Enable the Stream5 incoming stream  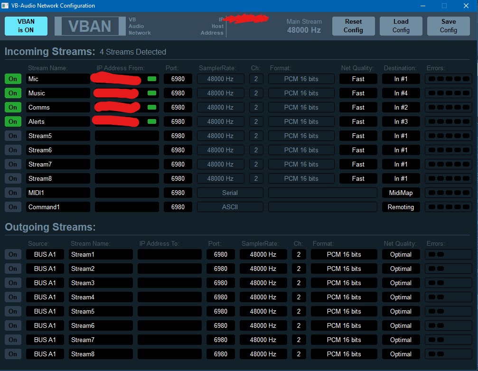pos(12,136)
